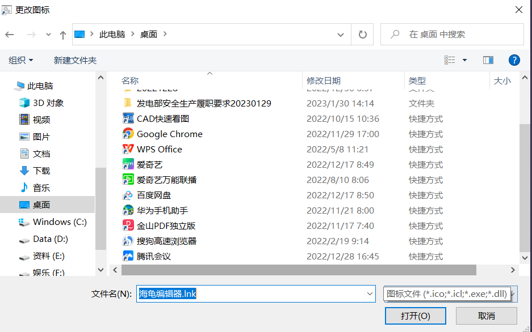Open 图片 folder in sidebar
Screen dimensions: 532x332
point(41,137)
